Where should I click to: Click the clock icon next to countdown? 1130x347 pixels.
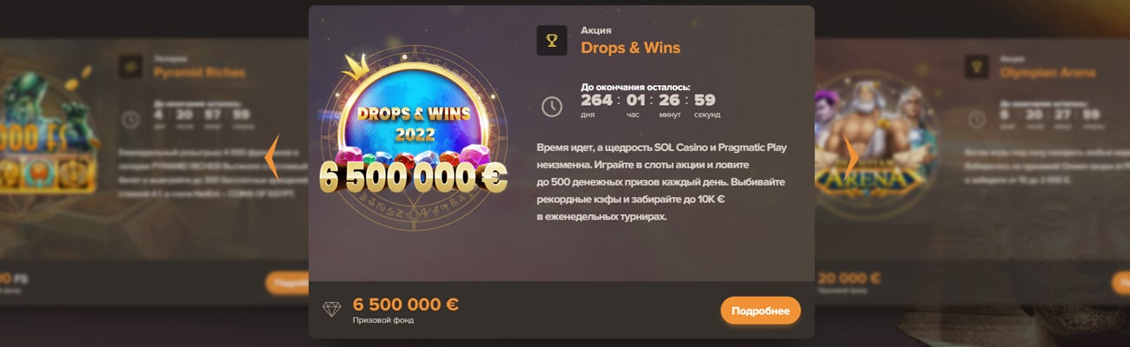click(x=552, y=106)
